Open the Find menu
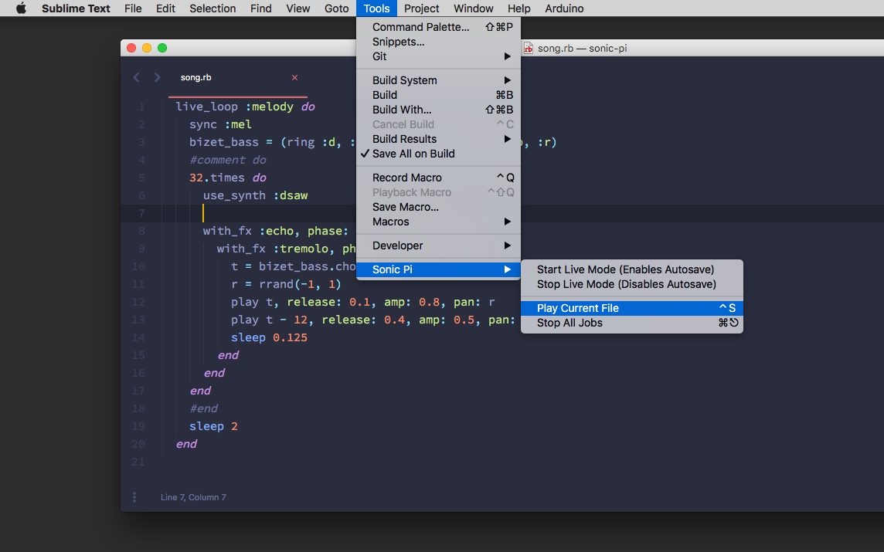 click(261, 8)
